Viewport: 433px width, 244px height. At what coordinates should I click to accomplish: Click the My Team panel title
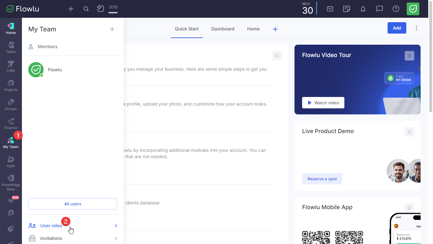[42, 29]
